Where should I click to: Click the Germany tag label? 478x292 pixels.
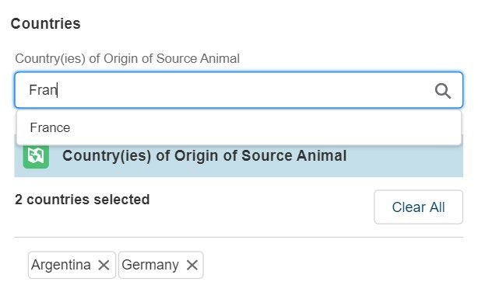[150, 265]
